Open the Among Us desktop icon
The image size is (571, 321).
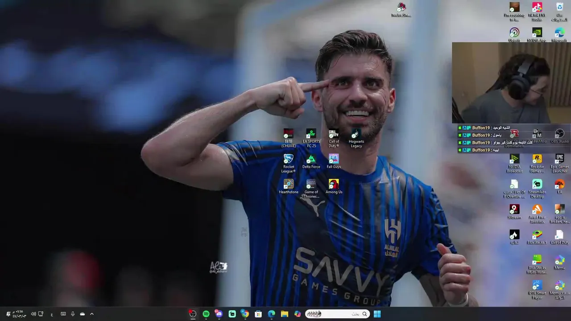334,187
